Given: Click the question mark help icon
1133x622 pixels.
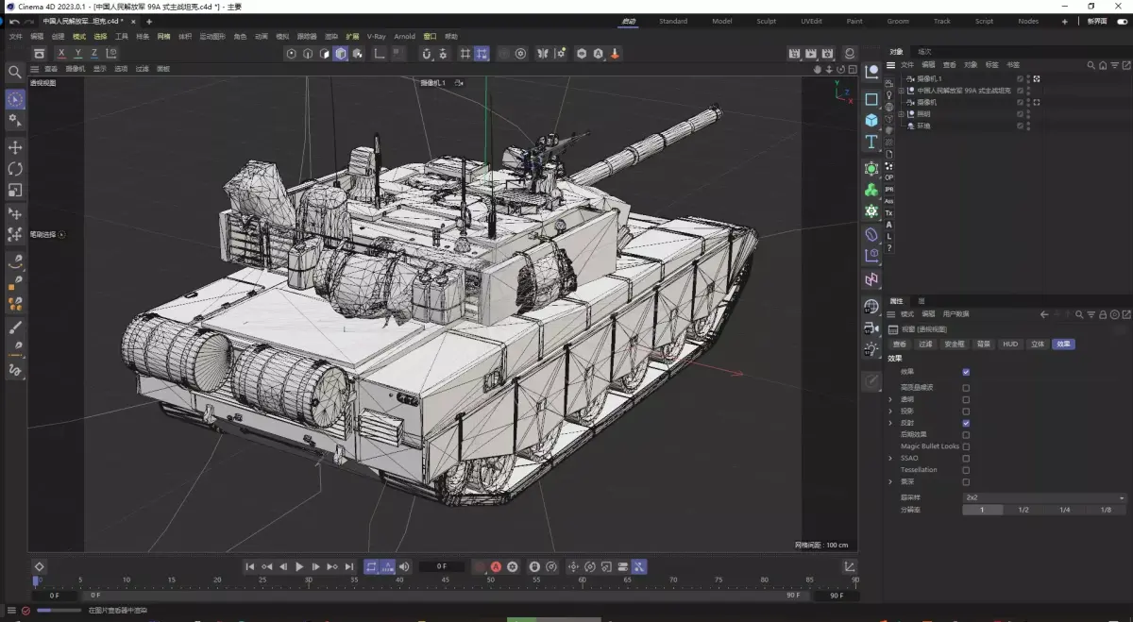Looking at the screenshot, I should click(888, 248).
